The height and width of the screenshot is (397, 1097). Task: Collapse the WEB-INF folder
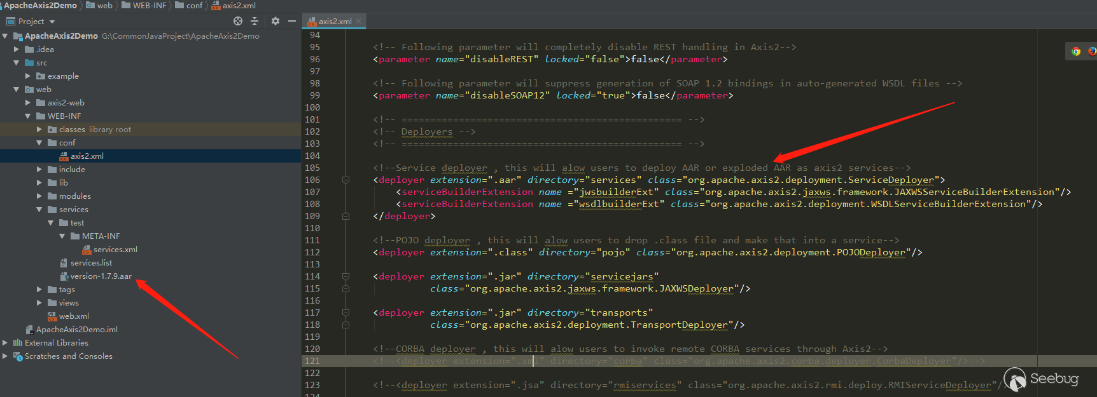click(28, 116)
